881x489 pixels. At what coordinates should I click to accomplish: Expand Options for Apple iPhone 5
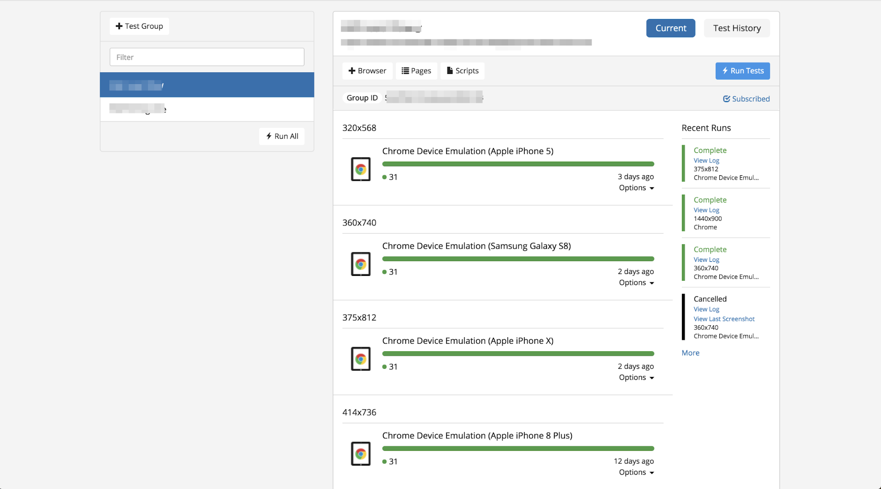point(636,188)
